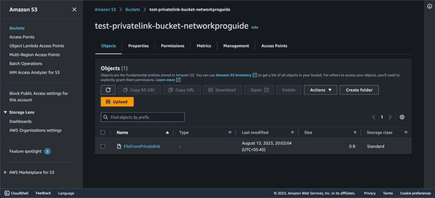Open the Learn more link

[166, 80]
